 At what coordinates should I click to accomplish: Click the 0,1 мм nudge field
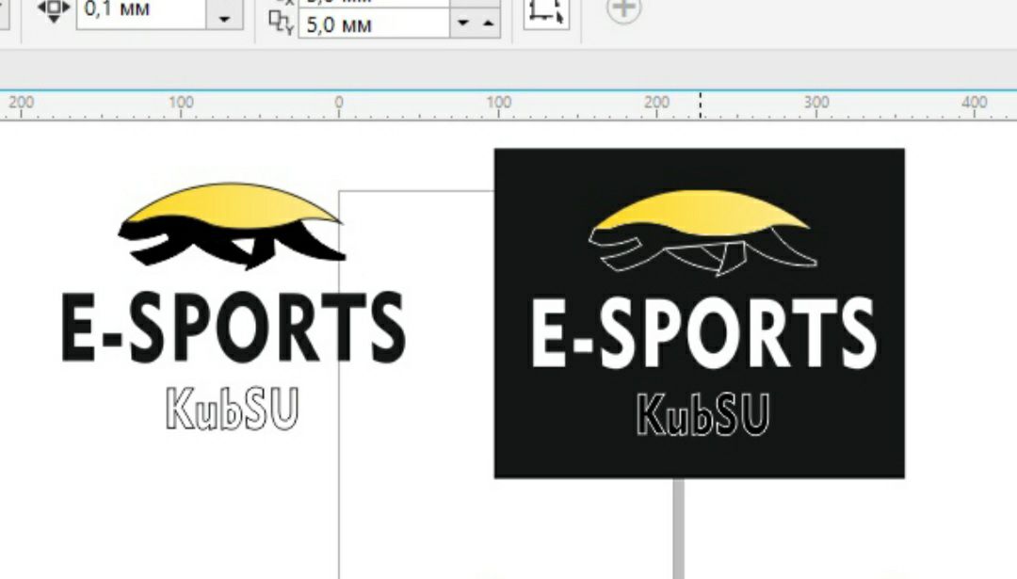click(141, 11)
